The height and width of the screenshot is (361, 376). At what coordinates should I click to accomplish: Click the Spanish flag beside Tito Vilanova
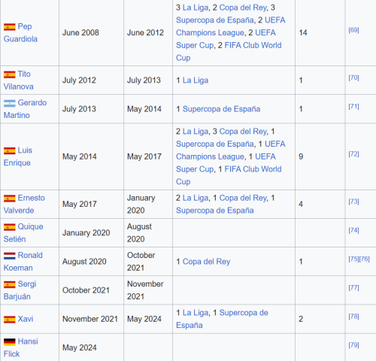10,74
